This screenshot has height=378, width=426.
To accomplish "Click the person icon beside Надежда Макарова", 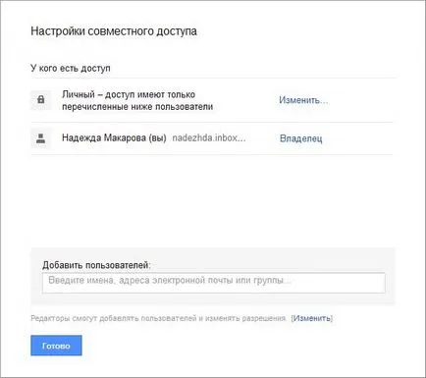I will (41, 138).
